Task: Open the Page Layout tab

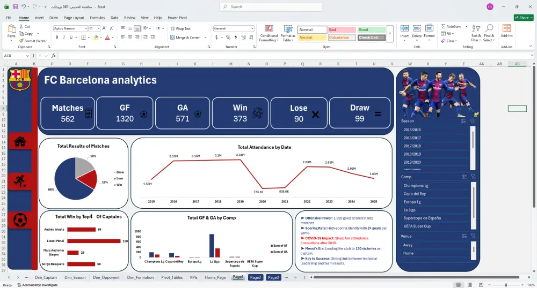Action: pyautogui.click(x=74, y=18)
